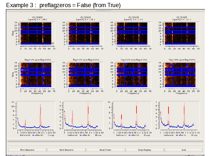The image size is (209, 156).
Task: Quit the casaplotserver display
Action: pyautogui.click(x=184, y=150)
